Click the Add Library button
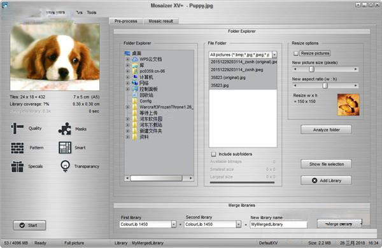Image resolution: width=382 pixels, height=248 pixels. click(x=326, y=181)
